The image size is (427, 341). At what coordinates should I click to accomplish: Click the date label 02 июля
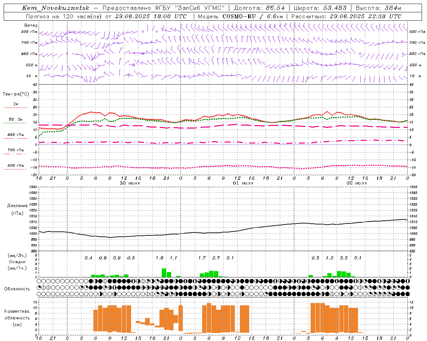click(x=357, y=183)
